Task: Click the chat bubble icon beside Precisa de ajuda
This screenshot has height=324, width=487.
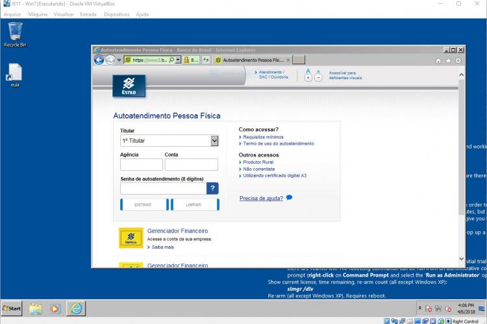Action: click(289, 197)
